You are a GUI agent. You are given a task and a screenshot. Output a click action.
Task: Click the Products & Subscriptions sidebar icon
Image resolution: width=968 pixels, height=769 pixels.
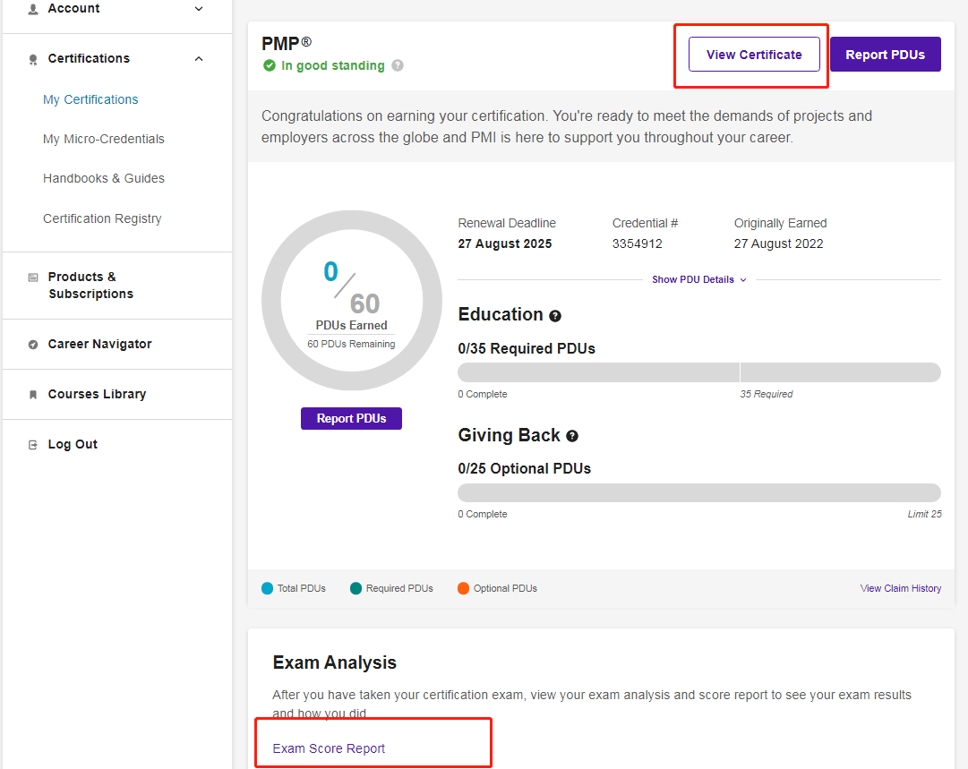(33, 278)
